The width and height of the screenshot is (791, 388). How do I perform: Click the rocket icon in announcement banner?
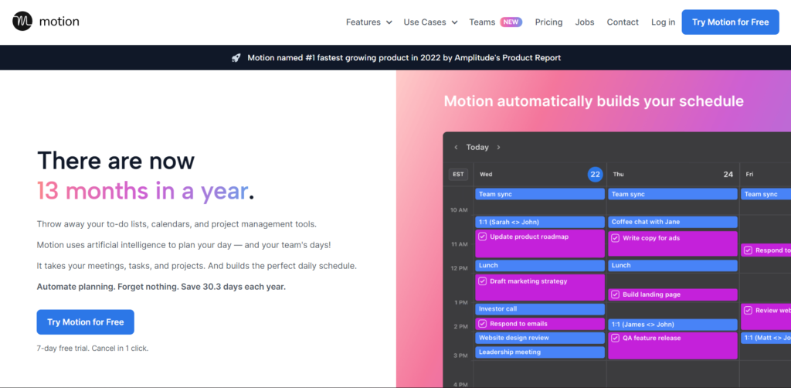(236, 58)
